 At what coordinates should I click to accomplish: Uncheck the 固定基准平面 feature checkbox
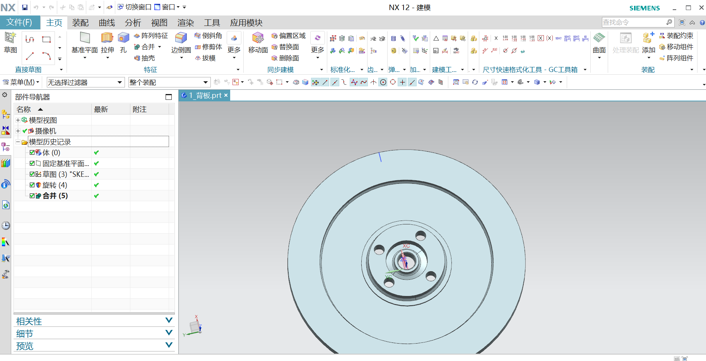point(32,163)
